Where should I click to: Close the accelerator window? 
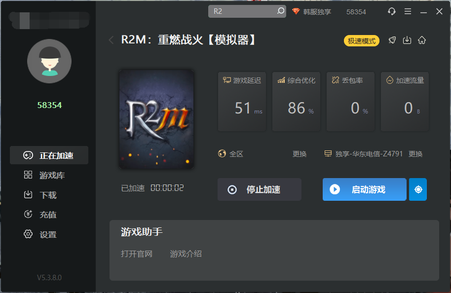pyautogui.click(x=439, y=11)
